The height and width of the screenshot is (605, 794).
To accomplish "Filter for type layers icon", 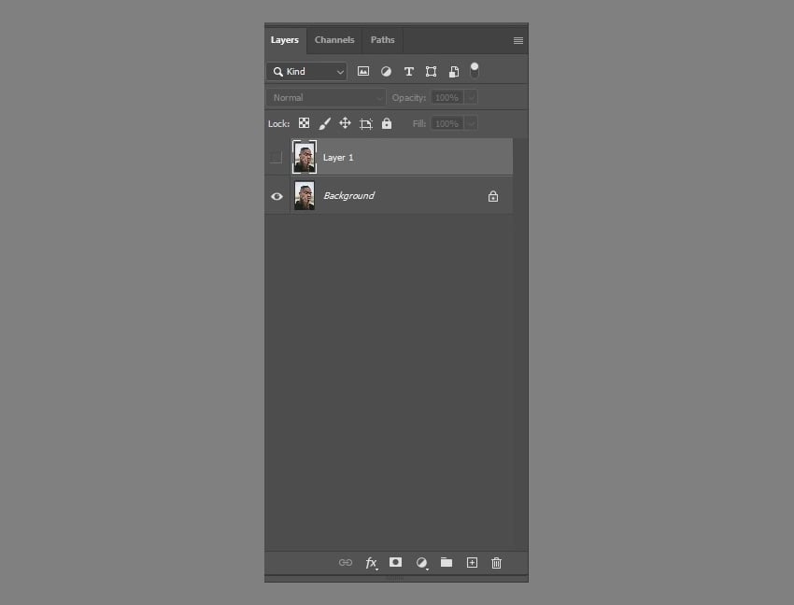I will pyautogui.click(x=408, y=72).
